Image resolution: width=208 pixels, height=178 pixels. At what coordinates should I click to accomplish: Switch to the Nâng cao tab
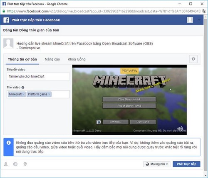coord(52,59)
